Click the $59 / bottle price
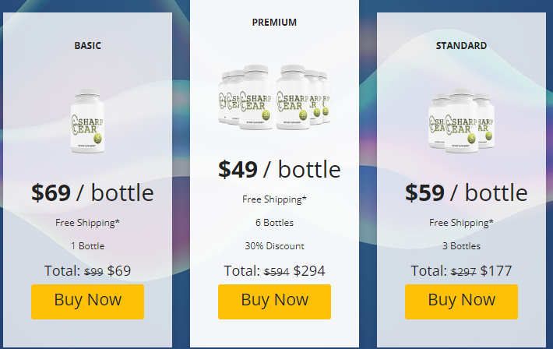Image resolution: width=553 pixels, height=349 pixels. click(x=466, y=192)
